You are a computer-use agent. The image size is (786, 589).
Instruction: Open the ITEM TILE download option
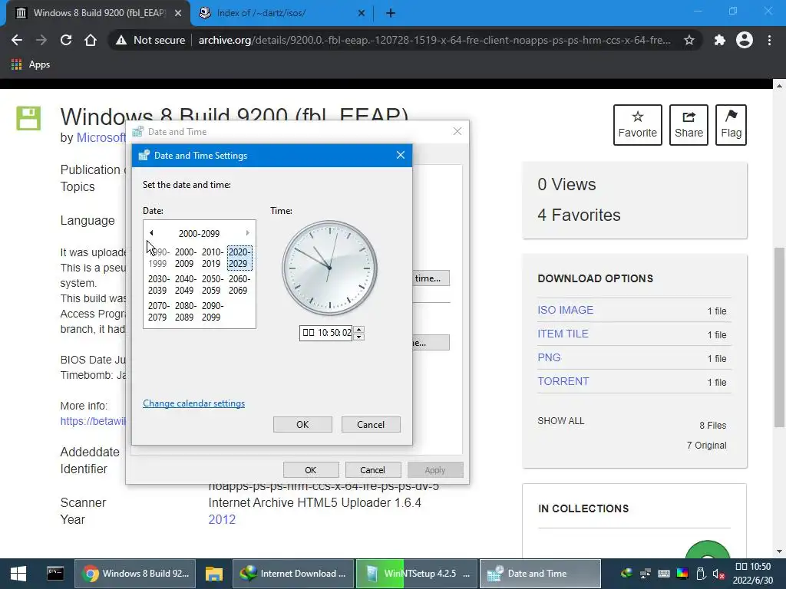[563, 334]
